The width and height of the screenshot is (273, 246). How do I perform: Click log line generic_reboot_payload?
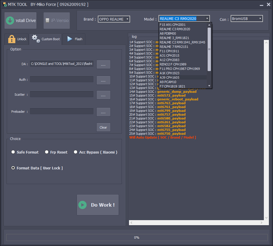coord(164,99)
